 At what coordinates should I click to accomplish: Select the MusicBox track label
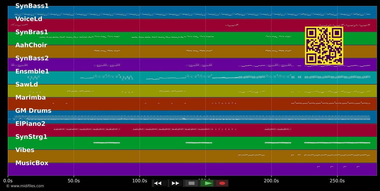point(32,163)
